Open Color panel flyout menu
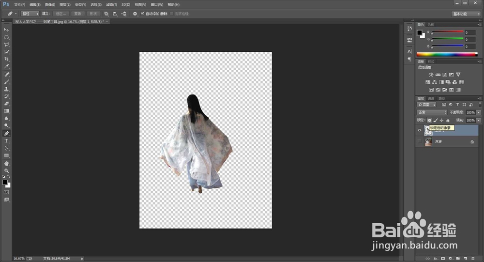Viewport: 484px width, 262px height. coord(479,24)
